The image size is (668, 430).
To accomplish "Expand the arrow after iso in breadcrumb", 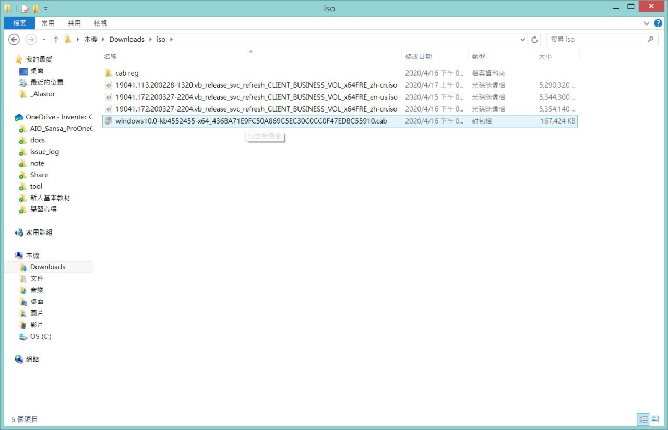I will coord(171,40).
